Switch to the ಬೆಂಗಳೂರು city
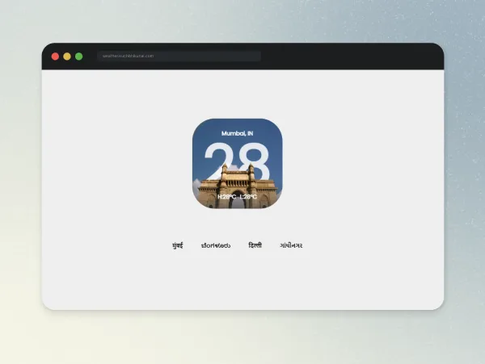Viewport: 485px width, 364px height. click(x=216, y=245)
